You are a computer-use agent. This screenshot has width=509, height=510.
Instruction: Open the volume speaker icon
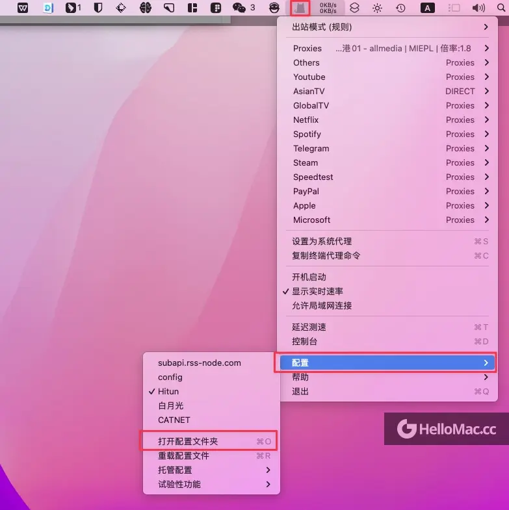pyautogui.click(x=478, y=8)
